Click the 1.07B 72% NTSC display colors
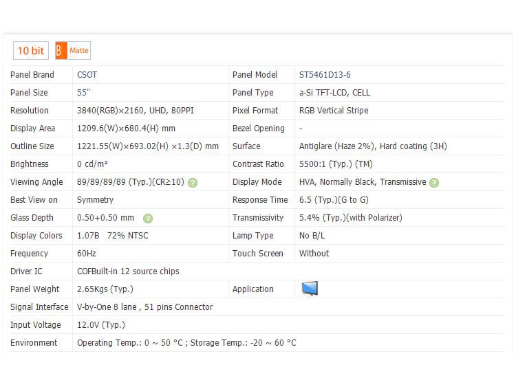The image size is (516, 378). (x=112, y=236)
